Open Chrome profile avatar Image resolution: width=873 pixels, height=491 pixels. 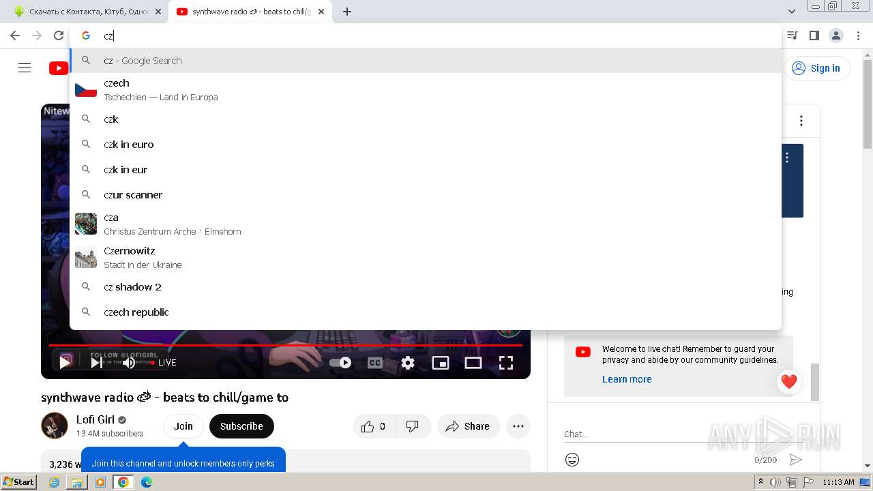[835, 35]
